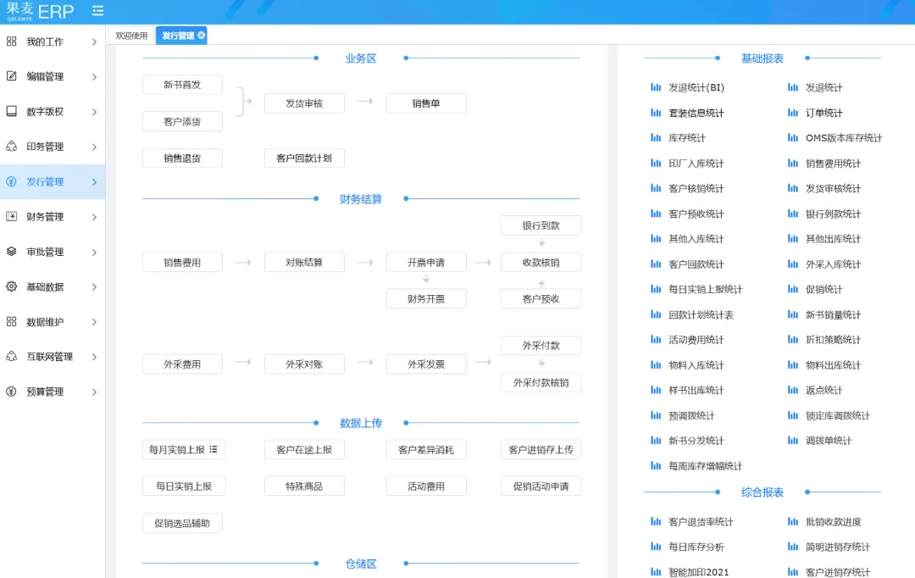Open the 订单统计 report link

click(x=823, y=113)
